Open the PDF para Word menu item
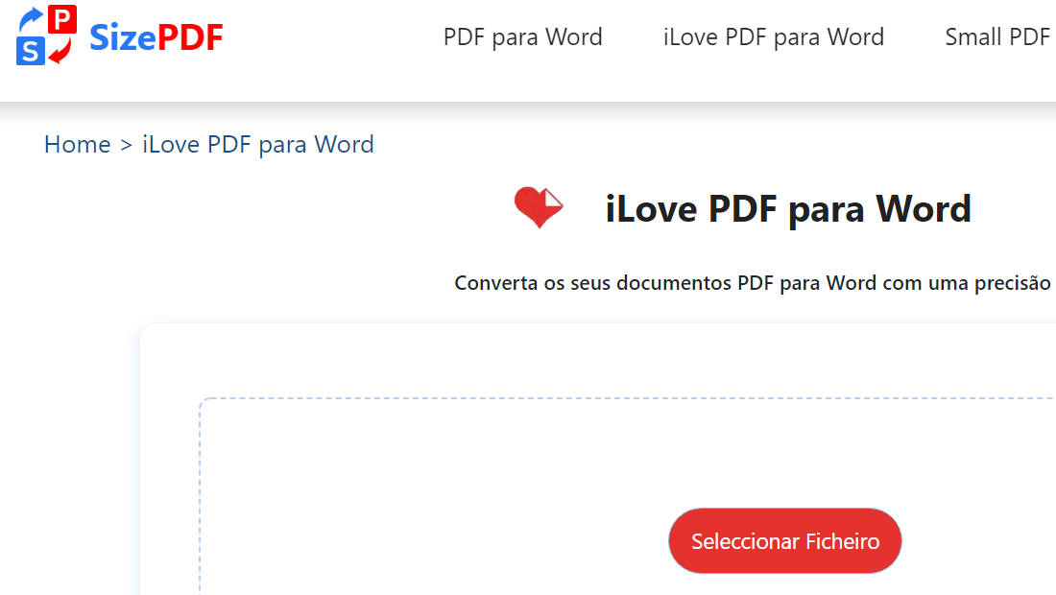 [522, 36]
